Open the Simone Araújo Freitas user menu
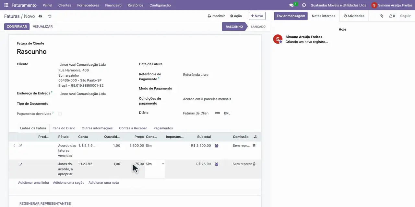The width and height of the screenshot is (415, 207). point(392,5)
